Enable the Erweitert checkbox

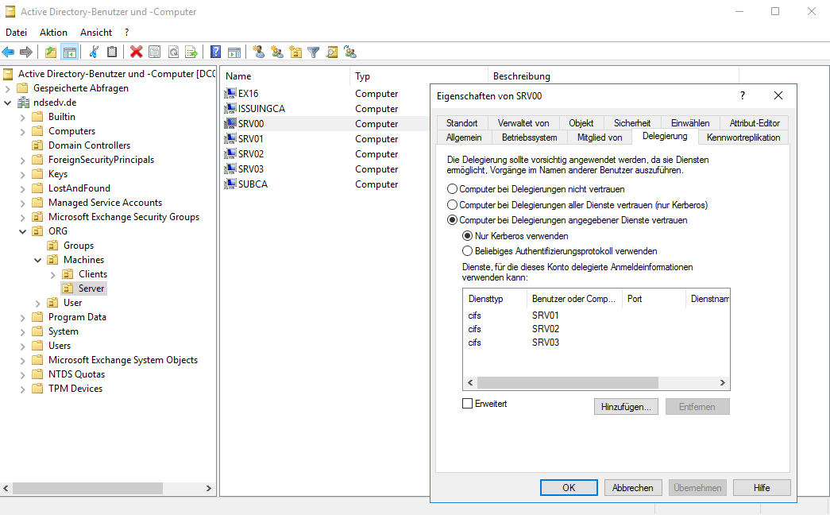click(468, 404)
